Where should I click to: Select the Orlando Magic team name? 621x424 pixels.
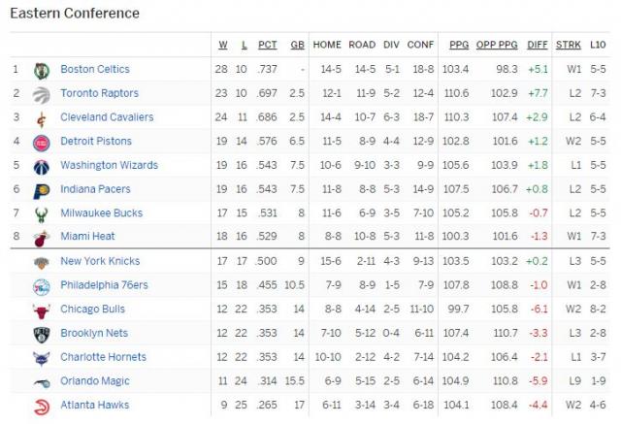94,382
